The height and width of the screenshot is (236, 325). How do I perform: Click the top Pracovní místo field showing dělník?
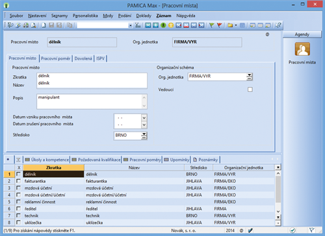(82, 42)
